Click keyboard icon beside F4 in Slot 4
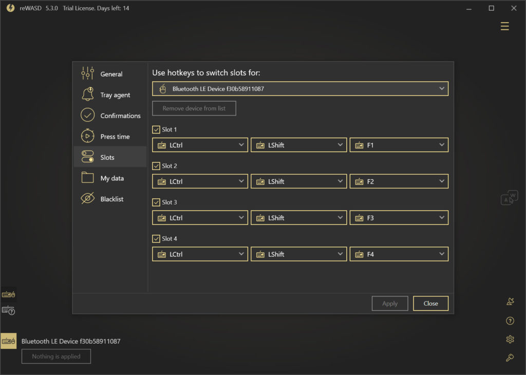This screenshot has height=375, width=526. (359, 255)
